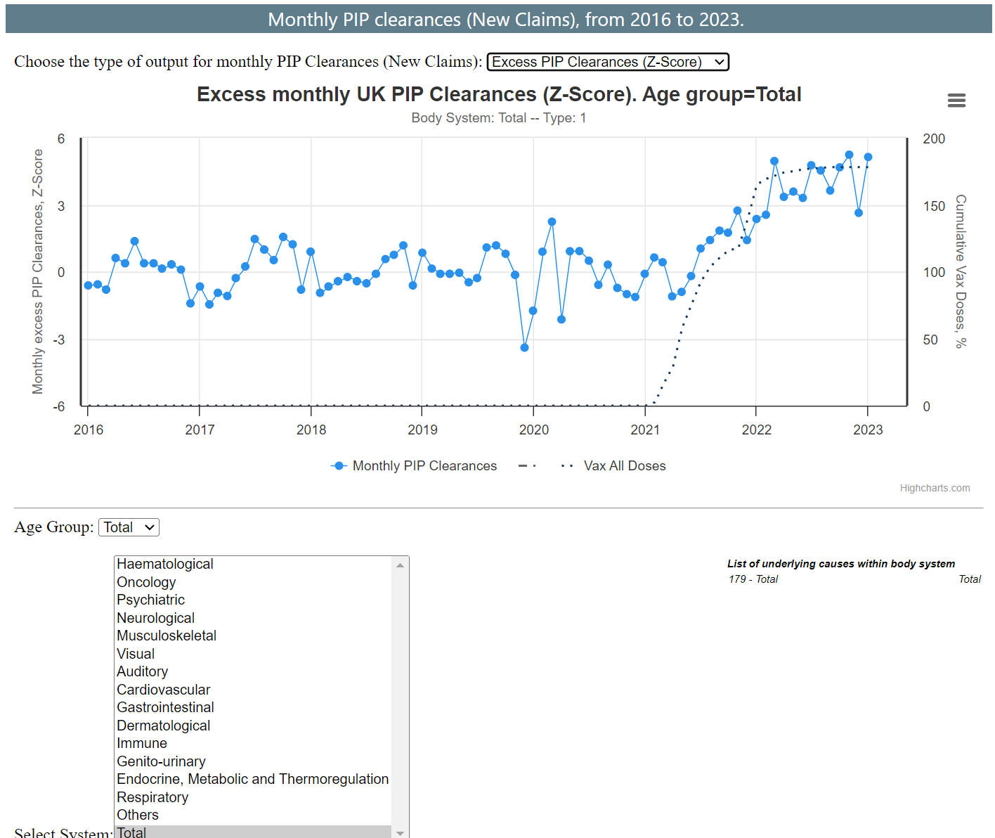This screenshot has width=995, height=838.
Task: Choose Respiratory body system
Action: tap(152, 797)
